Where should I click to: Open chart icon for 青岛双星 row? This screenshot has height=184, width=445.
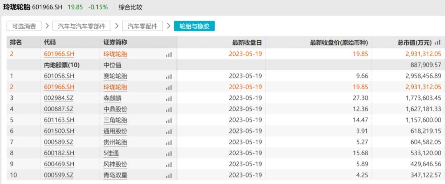[x=169, y=176]
